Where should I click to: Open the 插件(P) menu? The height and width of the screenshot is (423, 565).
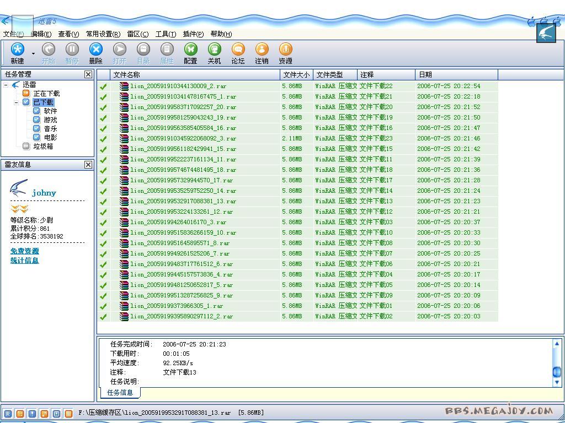(x=193, y=34)
